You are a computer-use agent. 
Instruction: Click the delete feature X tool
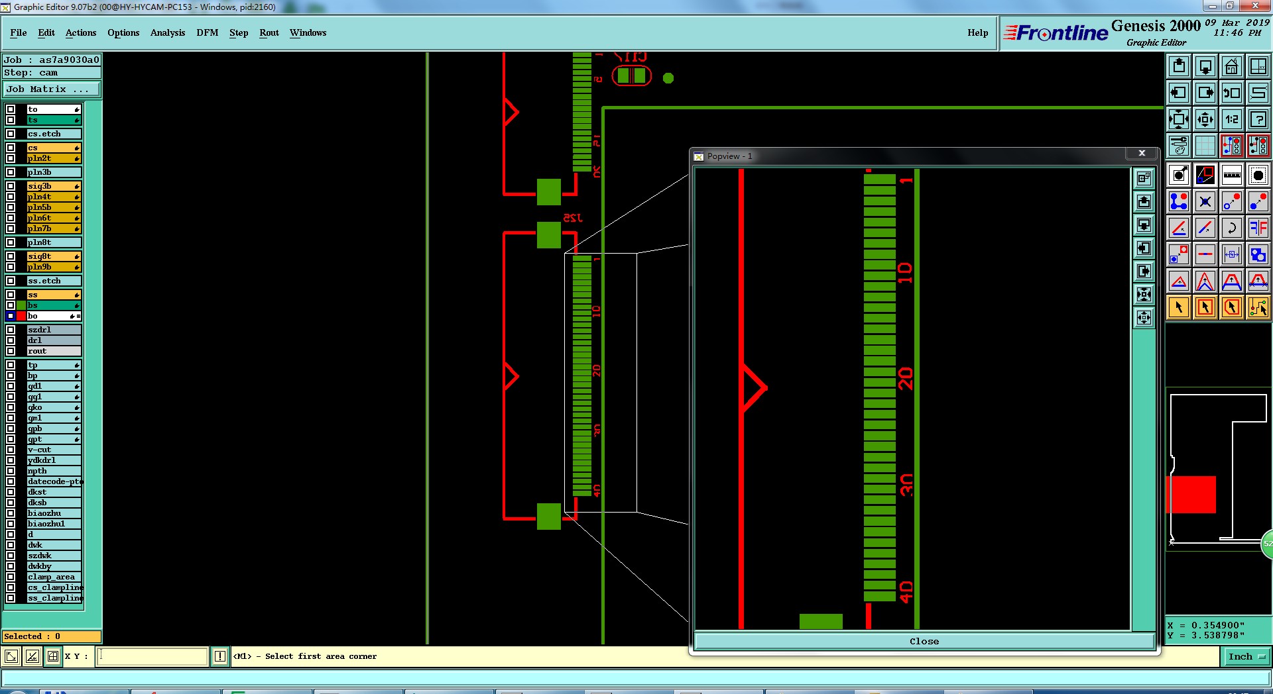click(x=1205, y=201)
